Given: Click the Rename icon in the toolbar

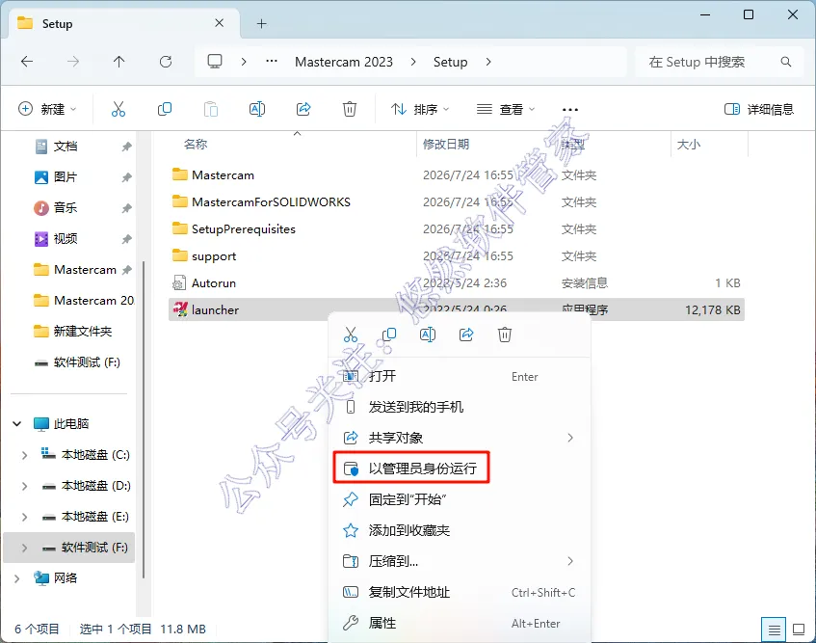Looking at the screenshot, I should tap(257, 109).
